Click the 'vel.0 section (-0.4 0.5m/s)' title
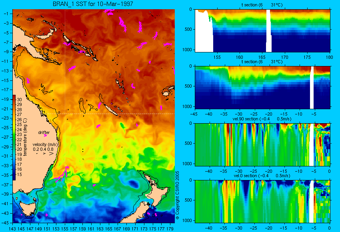 (262, 176)
